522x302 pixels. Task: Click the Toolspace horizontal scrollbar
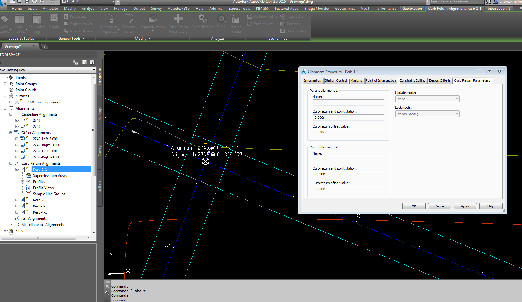38,238
